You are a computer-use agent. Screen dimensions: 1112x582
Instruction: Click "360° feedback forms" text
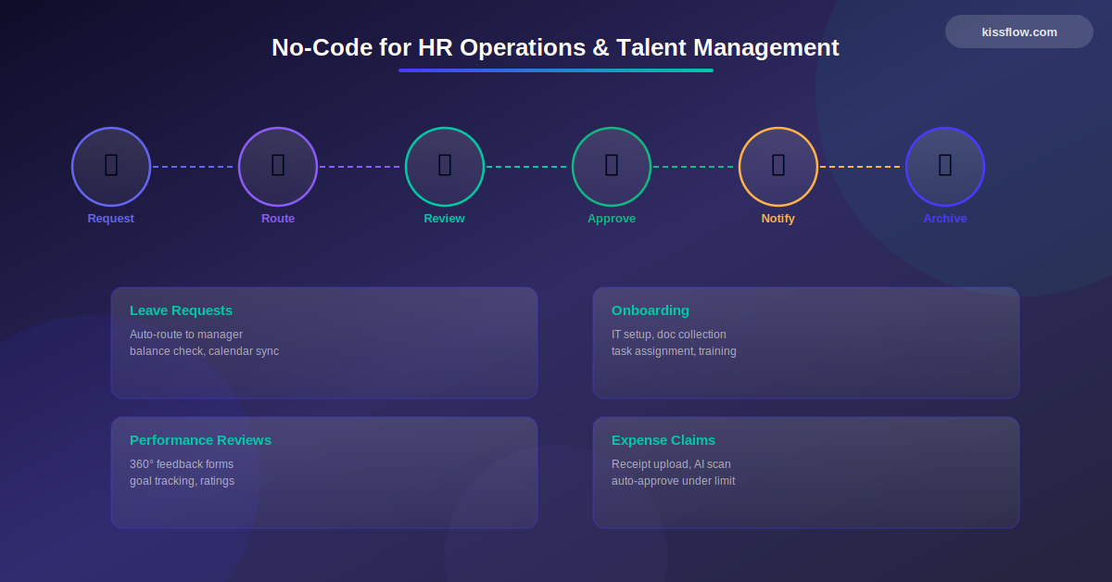(182, 464)
